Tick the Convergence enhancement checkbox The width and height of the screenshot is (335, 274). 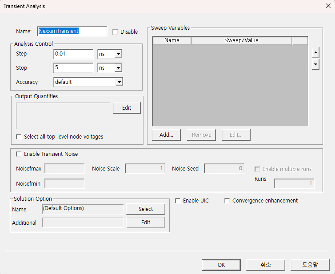[x=227, y=201]
